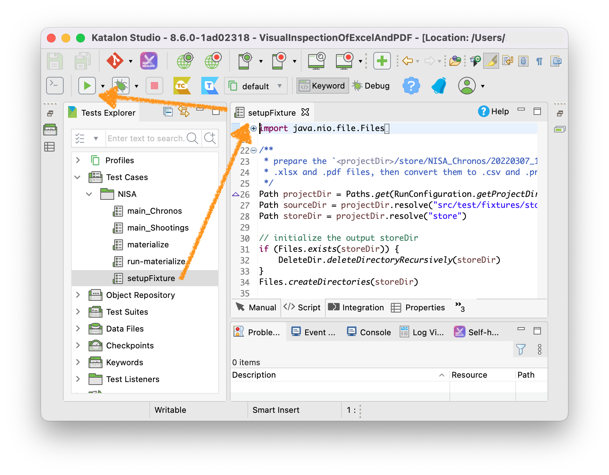Open dropdown arrow next to Run button
Viewport: 609px width, 475px height.
click(103, 86)
